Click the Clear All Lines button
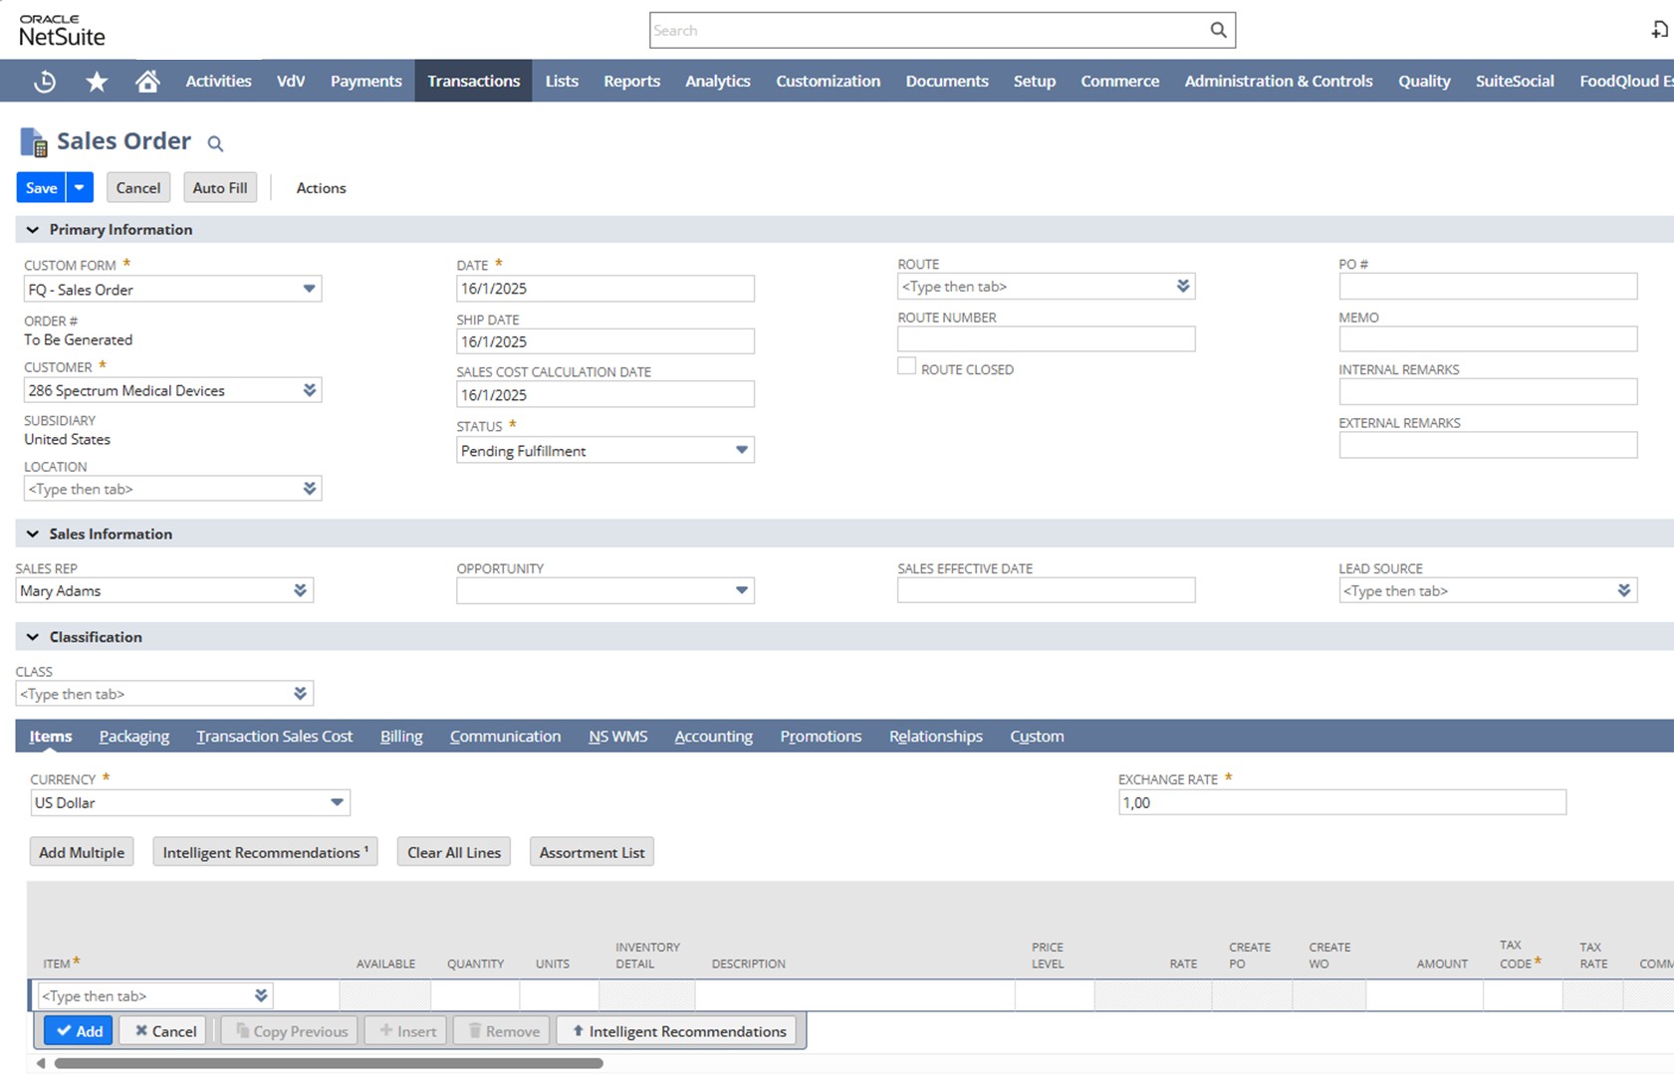Screen dimensions: 1674x1077 [x=454, y=852]
